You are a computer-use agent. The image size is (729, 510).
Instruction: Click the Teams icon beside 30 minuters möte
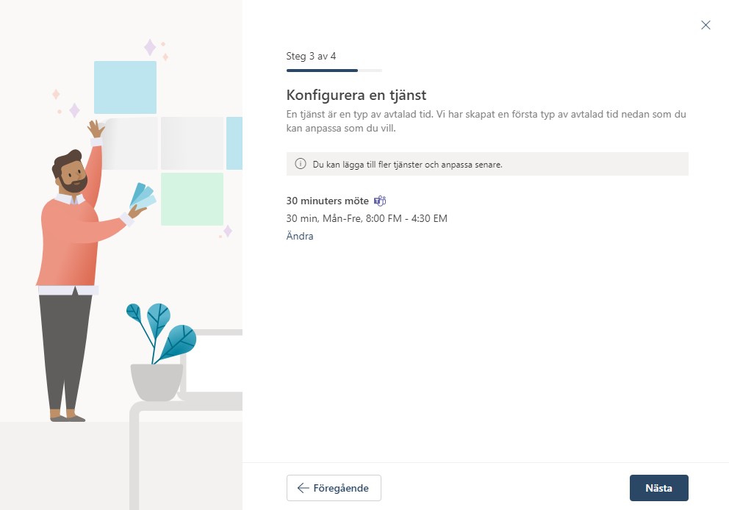coord(380,201)
